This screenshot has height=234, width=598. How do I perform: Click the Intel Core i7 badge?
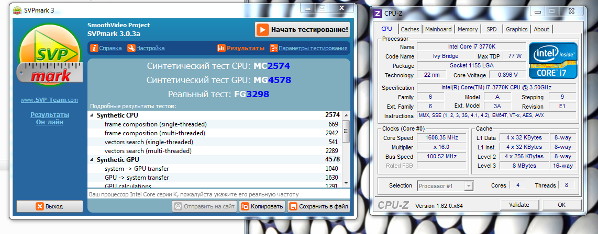(x=553, y=61)
